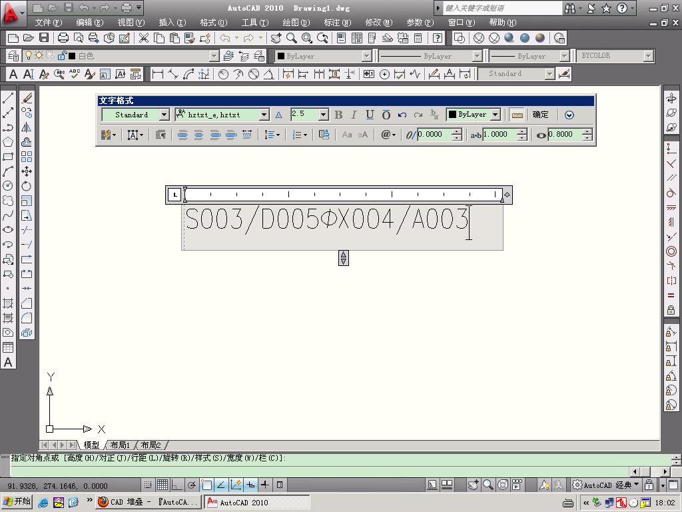Toggle Bold formatting in text format bar
The width and height of the screenshot is (682, 512).
(338, 115)
